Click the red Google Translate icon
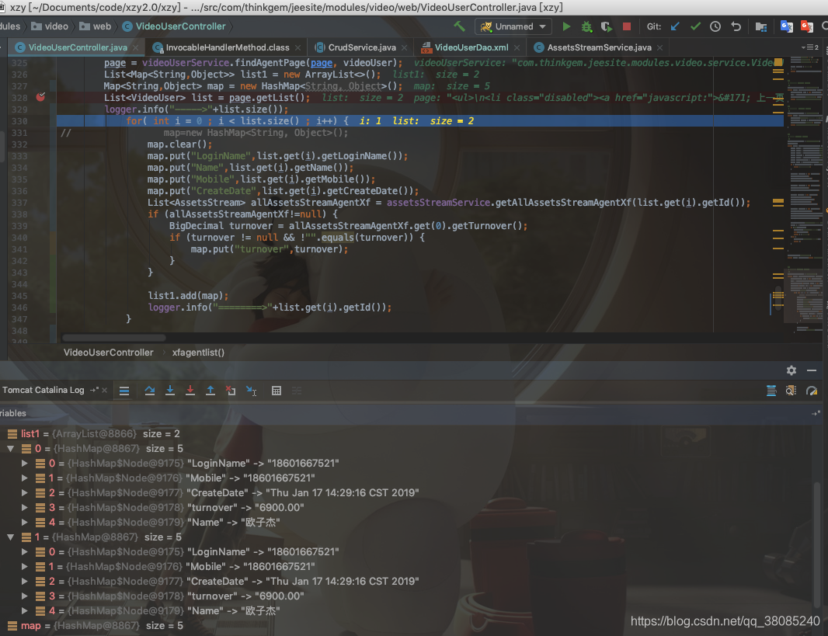This screenshot has height=636, width=828. click(807, 26)
